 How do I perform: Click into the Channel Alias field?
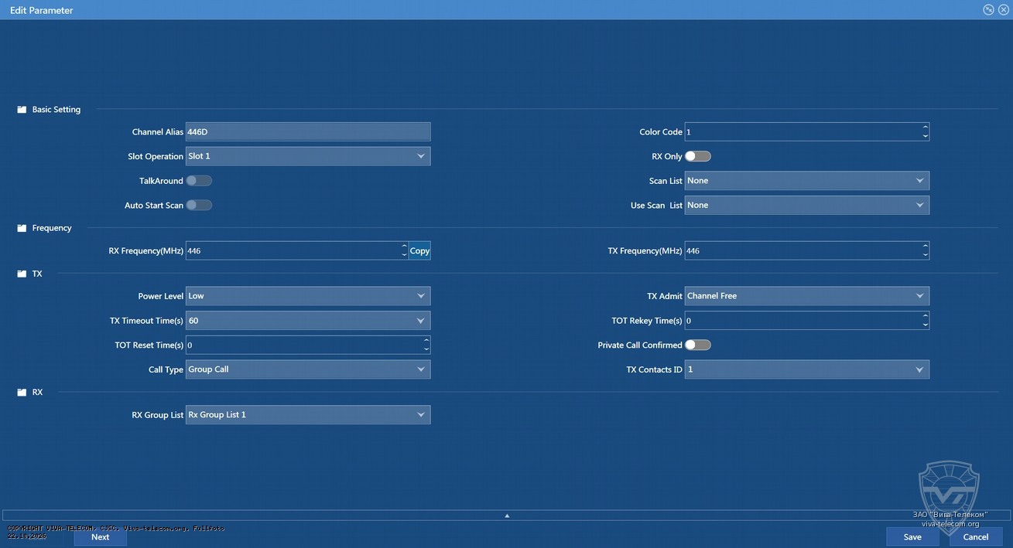[308, 132]
